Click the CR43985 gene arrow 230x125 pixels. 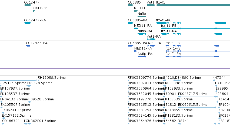[34, 11]
